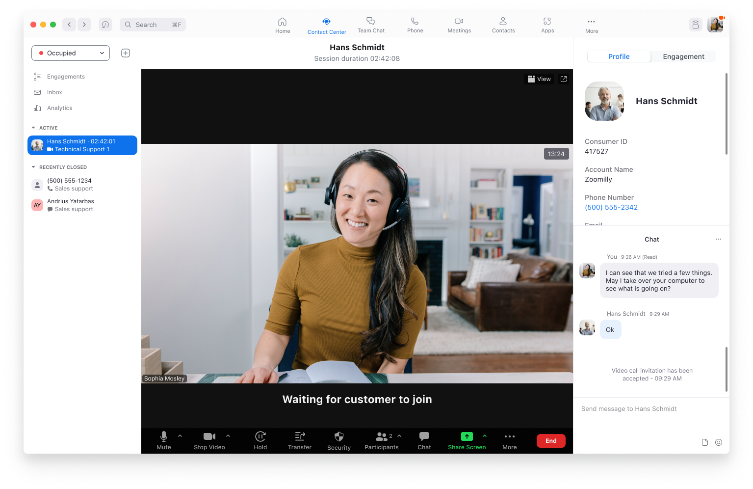Open the Meetings icon

pyautogui.click(x=459, y=25)
